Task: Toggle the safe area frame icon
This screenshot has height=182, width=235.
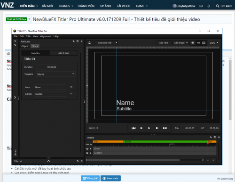Action: point(204,43)
